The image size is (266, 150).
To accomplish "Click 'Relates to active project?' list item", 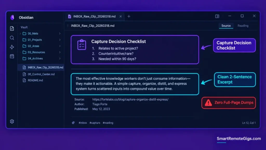I will point(118,48).
